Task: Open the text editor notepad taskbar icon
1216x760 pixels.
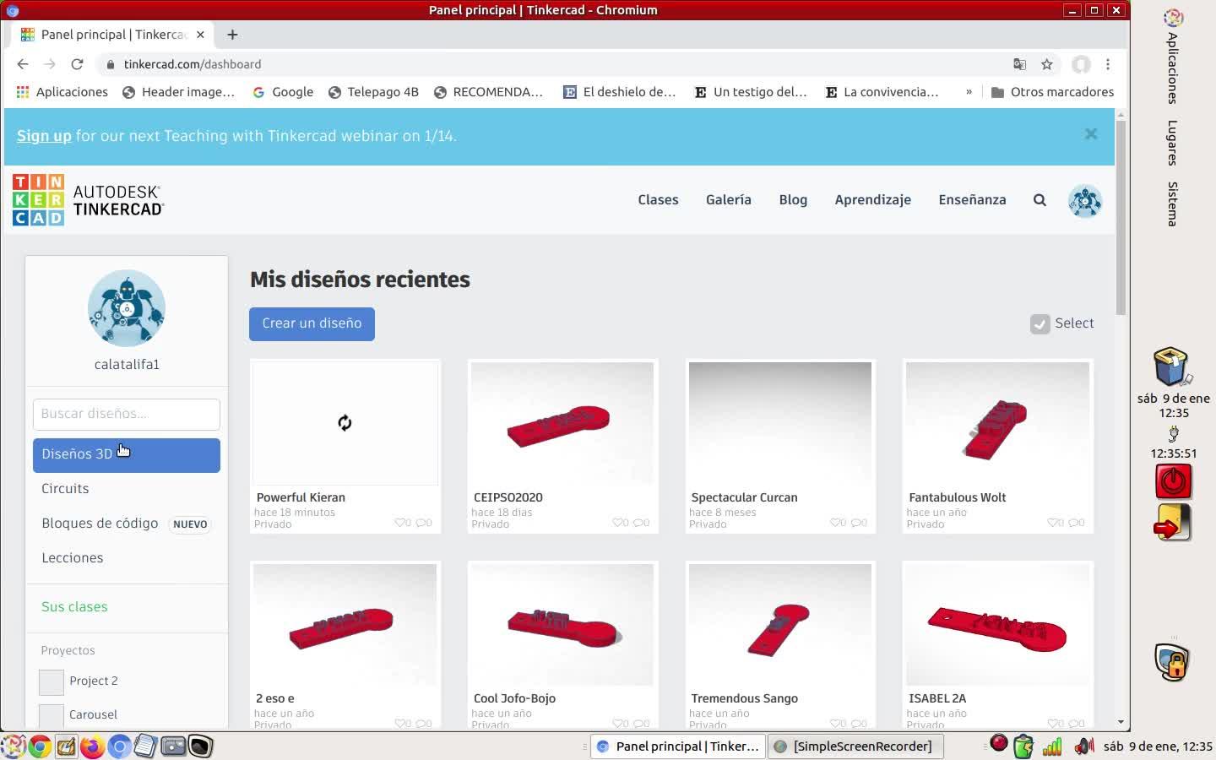Action: point(146,746)
